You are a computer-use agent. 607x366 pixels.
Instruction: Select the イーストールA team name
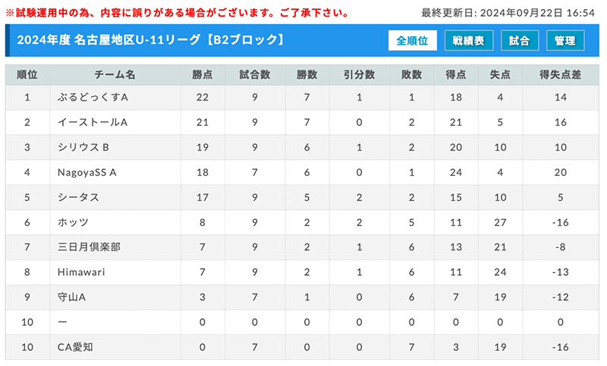click(93, 123)
